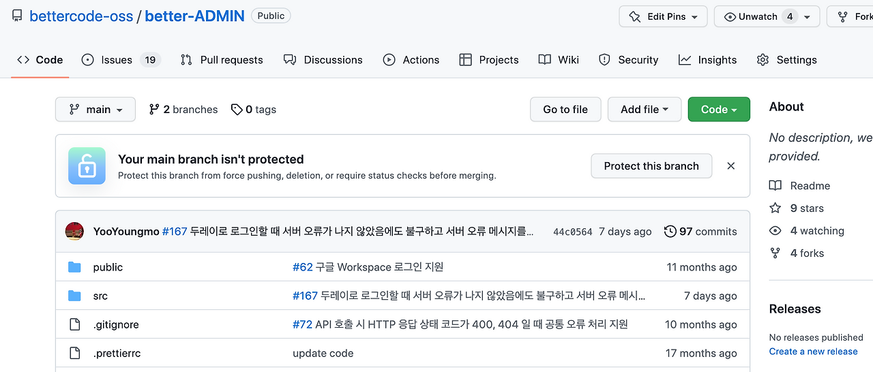Click the unlocked padlock branch protection icon

[87, 166]
